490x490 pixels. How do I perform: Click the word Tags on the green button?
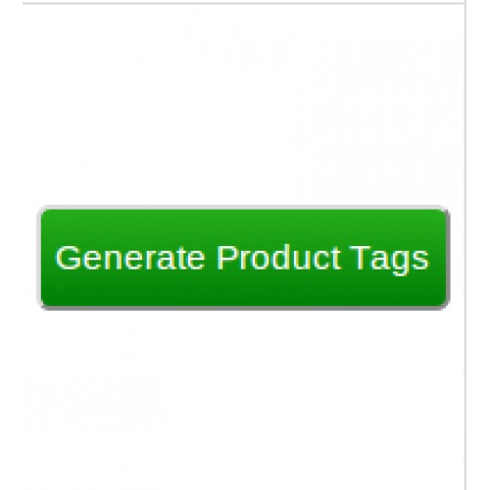389,260
